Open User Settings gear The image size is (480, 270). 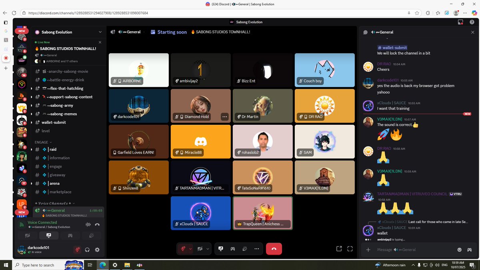(x=97, y=250)
